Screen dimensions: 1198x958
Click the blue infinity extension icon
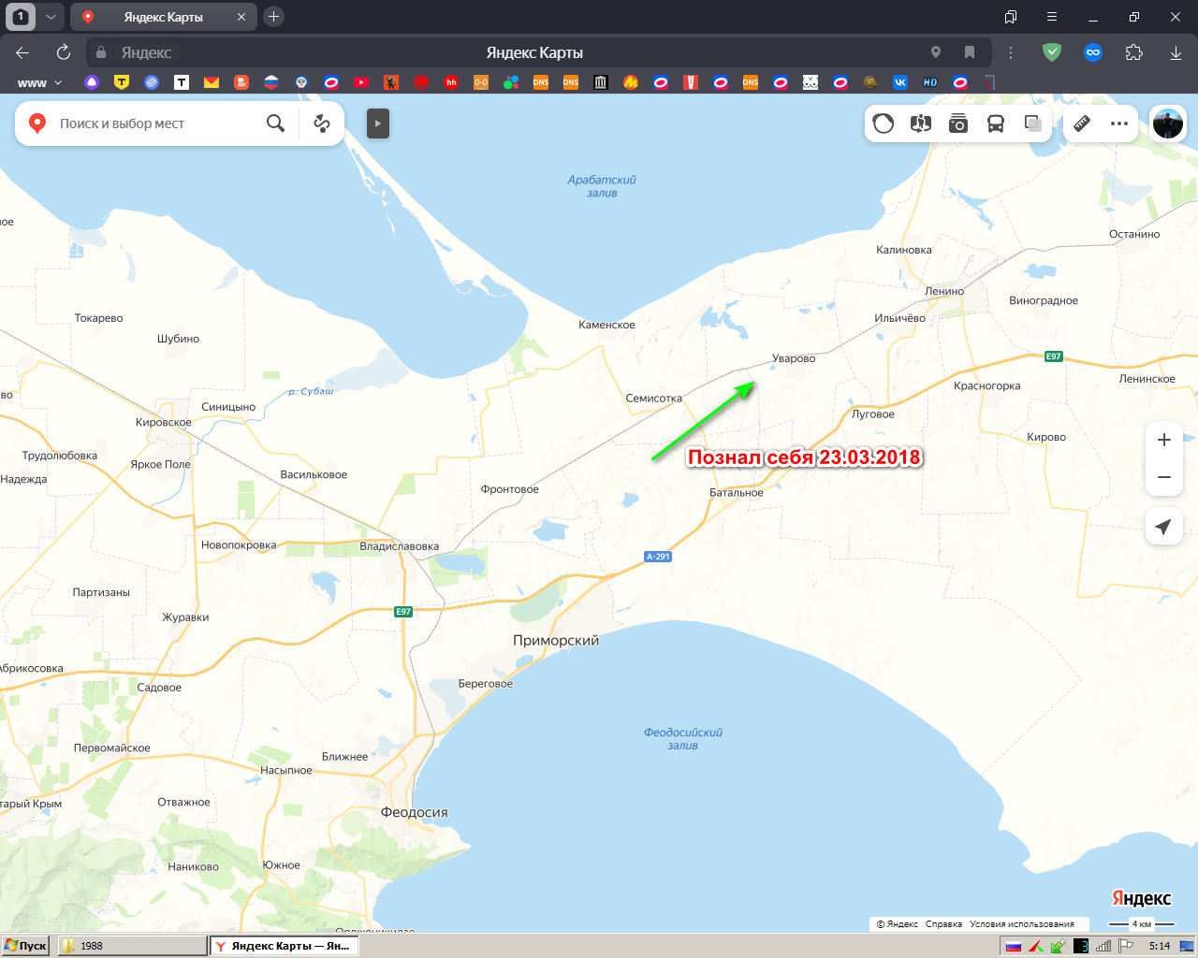tap(1093, 52)
